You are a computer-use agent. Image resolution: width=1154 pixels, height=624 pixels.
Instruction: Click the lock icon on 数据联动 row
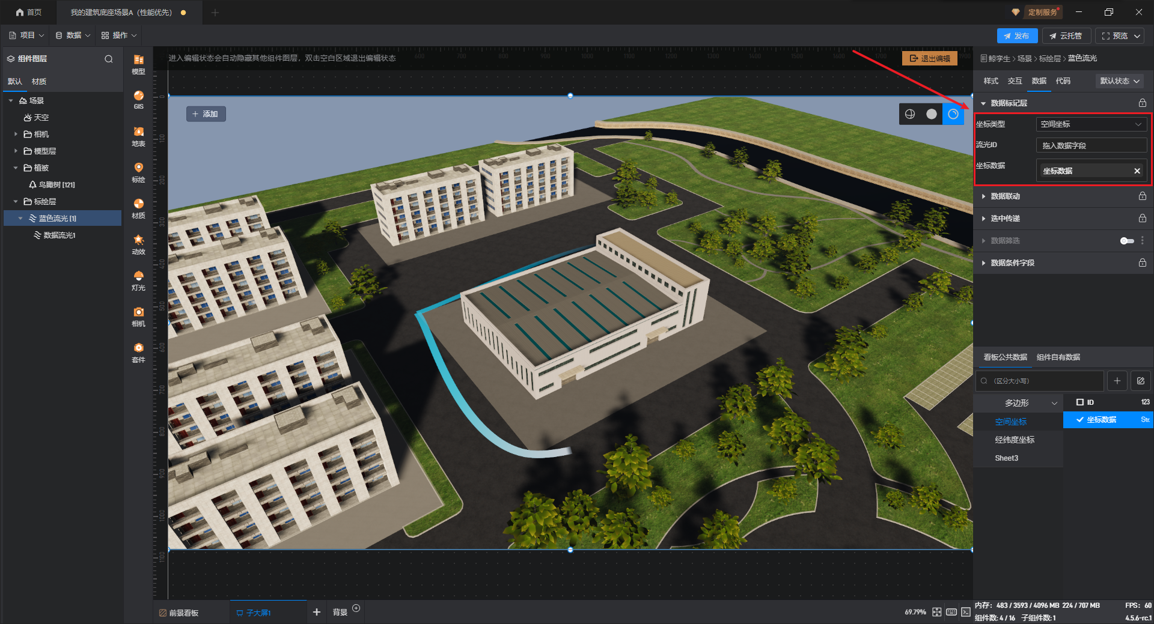pos(1143,196)
